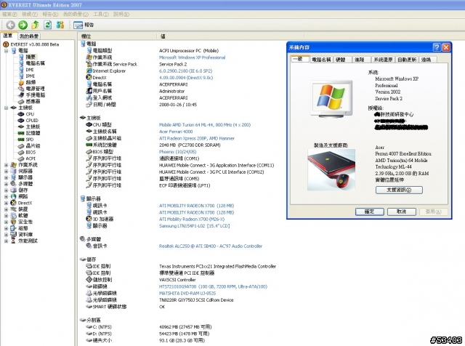Select the 裝置 devices tree icon

click(13, 209)
